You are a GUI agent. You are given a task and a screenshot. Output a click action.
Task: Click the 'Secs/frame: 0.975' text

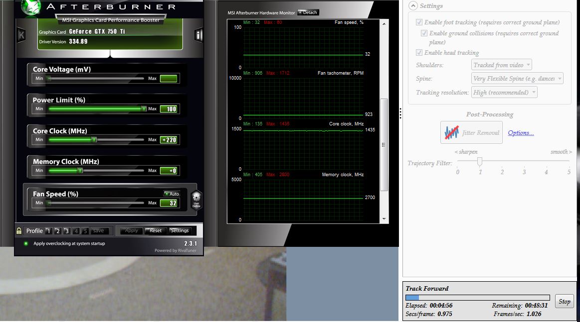click(429, 314)
